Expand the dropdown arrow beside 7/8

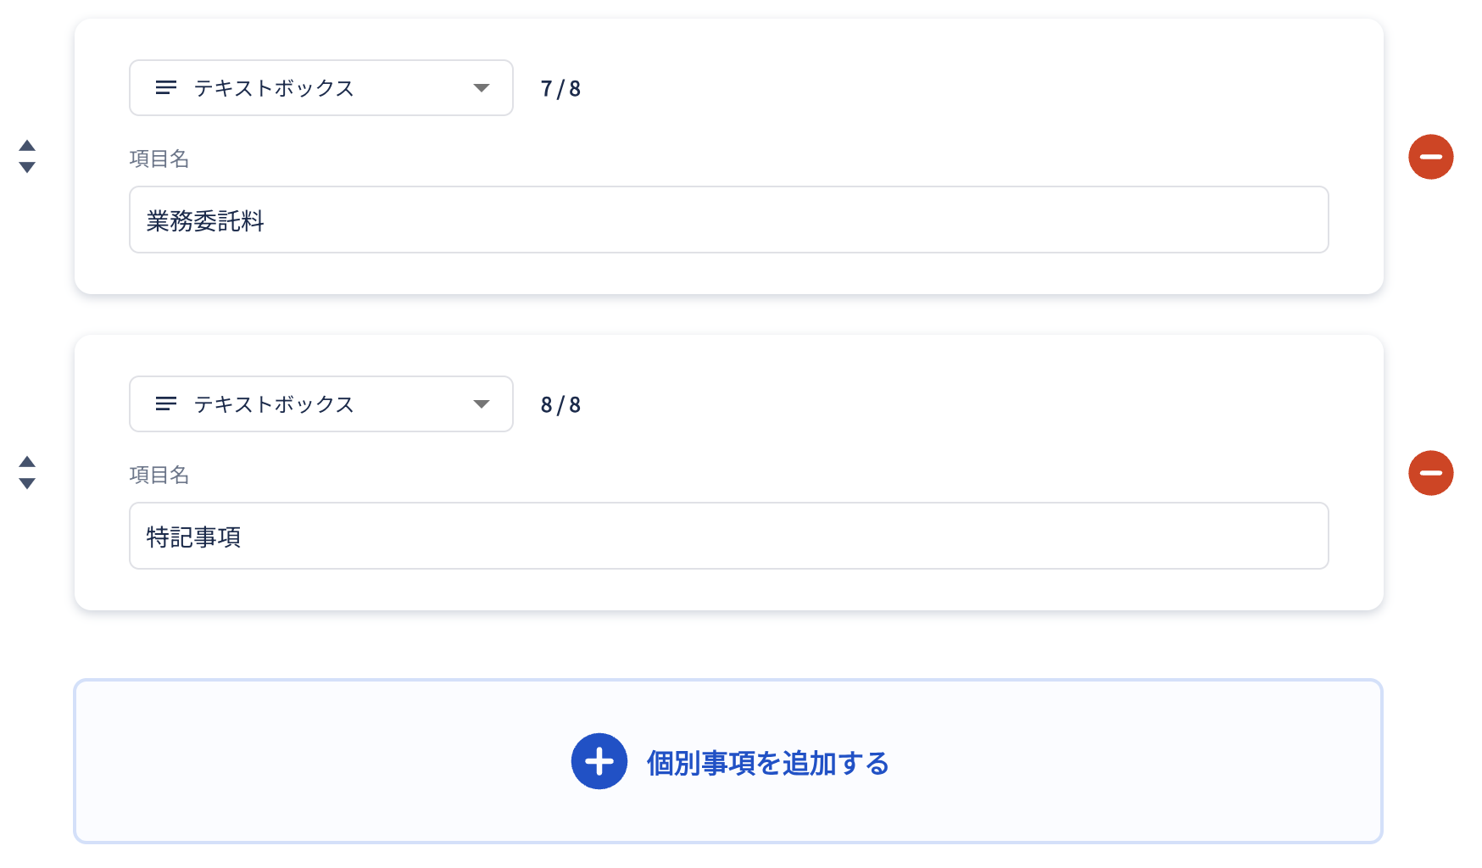click(482, 88)
